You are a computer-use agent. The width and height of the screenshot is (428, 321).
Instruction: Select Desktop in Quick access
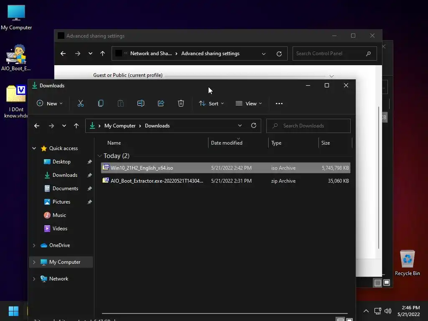point(61,162)
